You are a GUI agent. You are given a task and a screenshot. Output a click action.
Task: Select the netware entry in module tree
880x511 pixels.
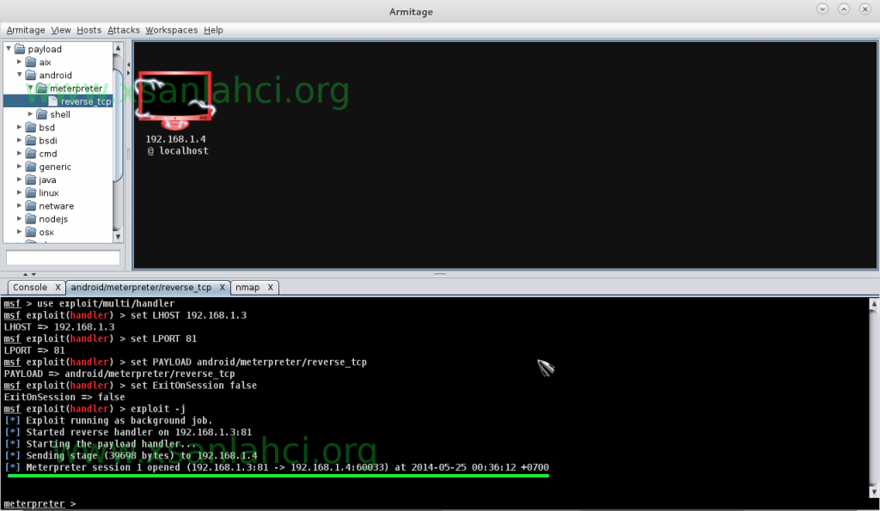click(56, 206)
